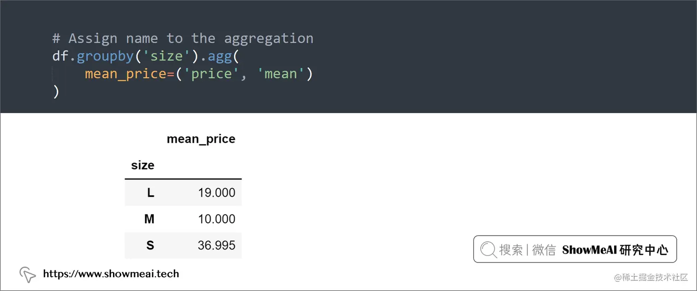Select the S row label
This screenshot has width=697, height=291.
coord(150,245)
